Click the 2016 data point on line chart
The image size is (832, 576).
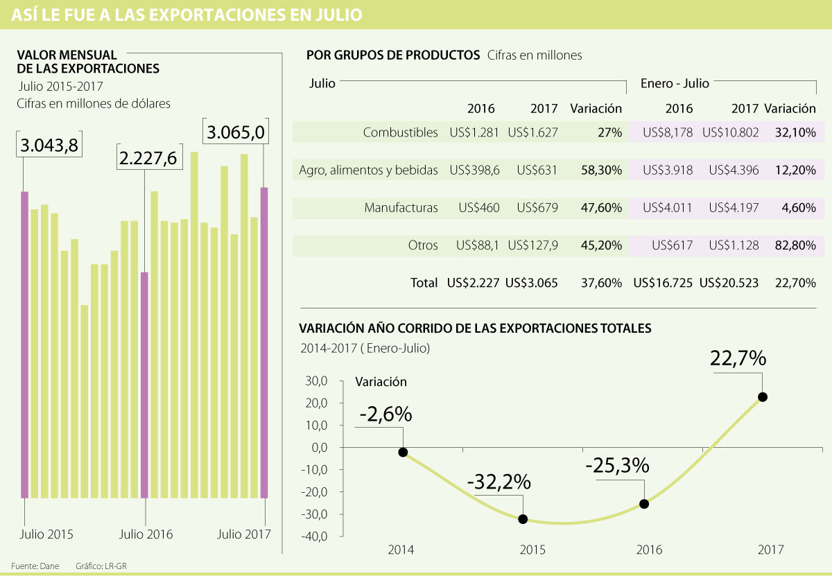[644, 504]
